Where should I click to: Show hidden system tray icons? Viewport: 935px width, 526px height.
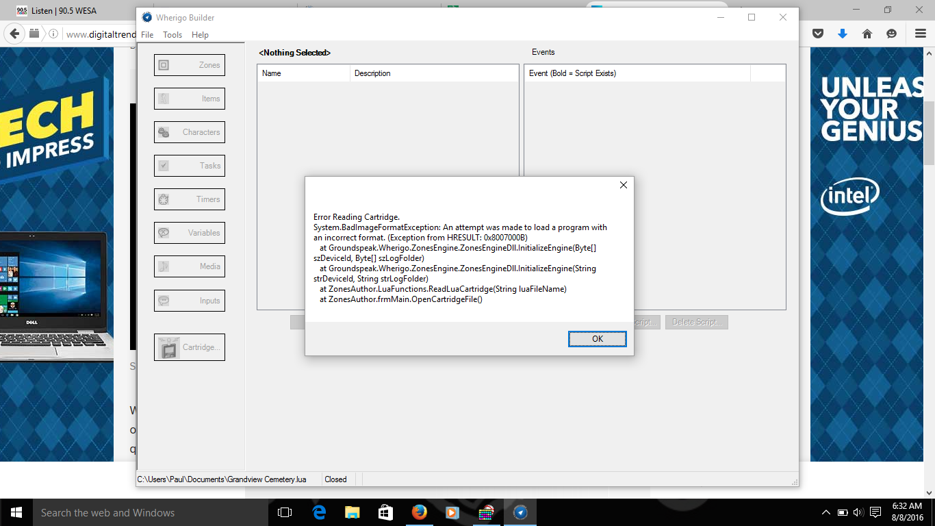[826, 512]
